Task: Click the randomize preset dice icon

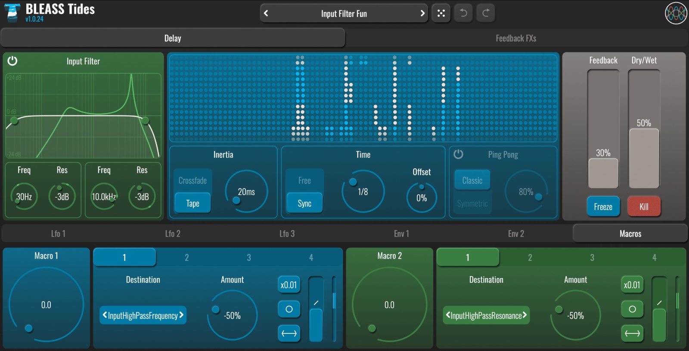Action: click(441, 13)
